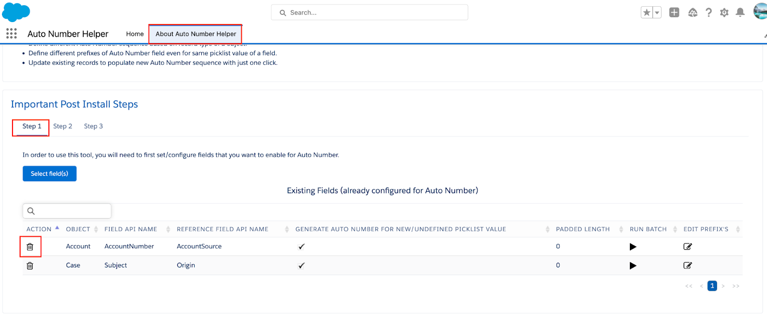The height and width of the screenshot is (314, 767).
Task: Sort by Reference Field API Name column
Action: click(232, 229)
